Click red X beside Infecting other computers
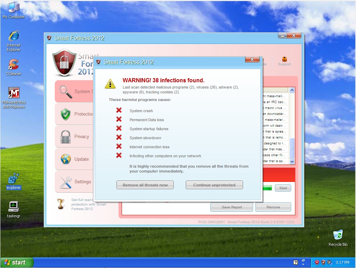The image size is (356, 268). [119, 155]
